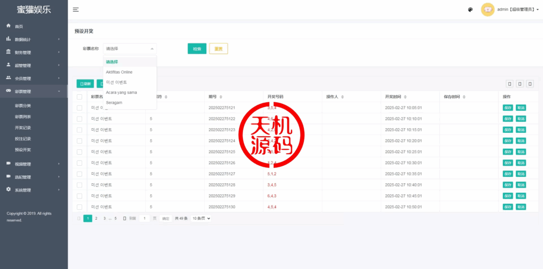Open the 10条/页 page size dropdown
543x269 pixels.
tap(201, 218)
